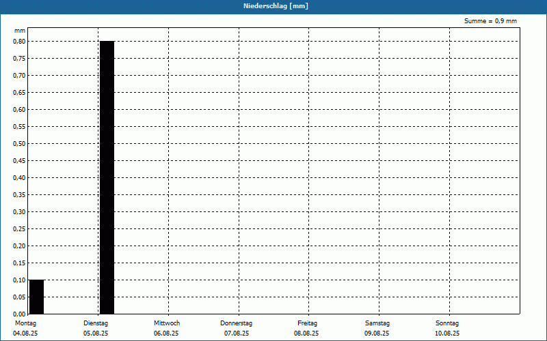Click the 0,15 y-axis value
Image resolution: width=547 pixels, height=341 pixels.
pyautogui.click(x=19, y=263)
